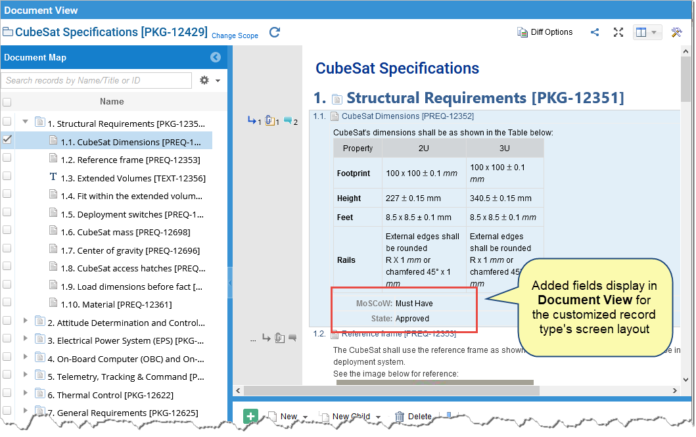Click the New Child button
The width and height of the screenshot is (696, 437).
tap(345, 417)
